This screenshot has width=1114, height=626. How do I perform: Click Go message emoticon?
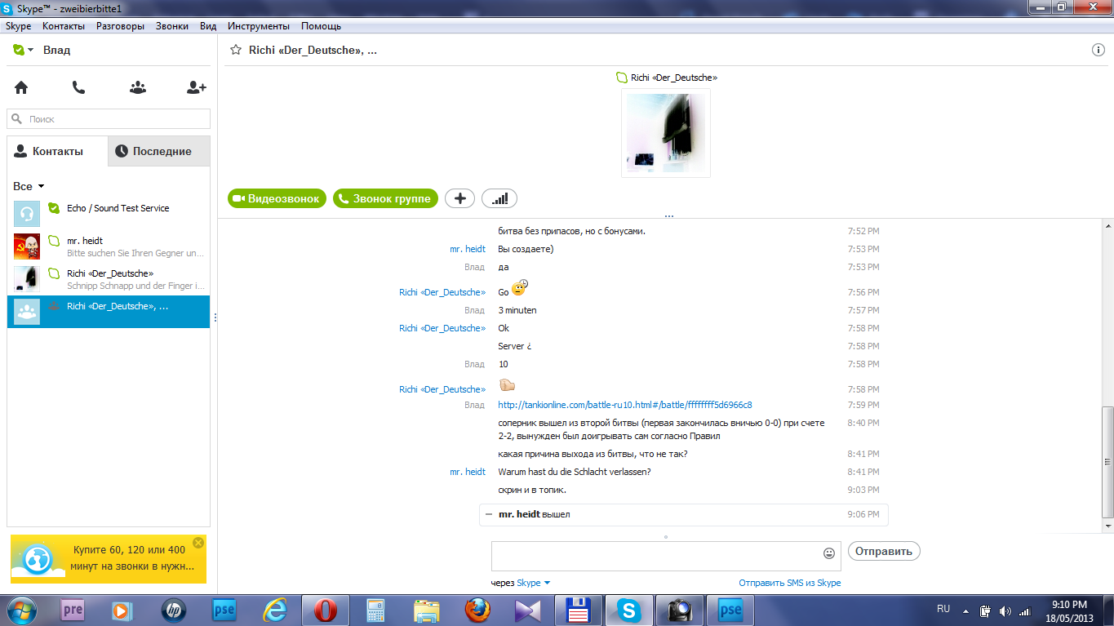(521, 288)
